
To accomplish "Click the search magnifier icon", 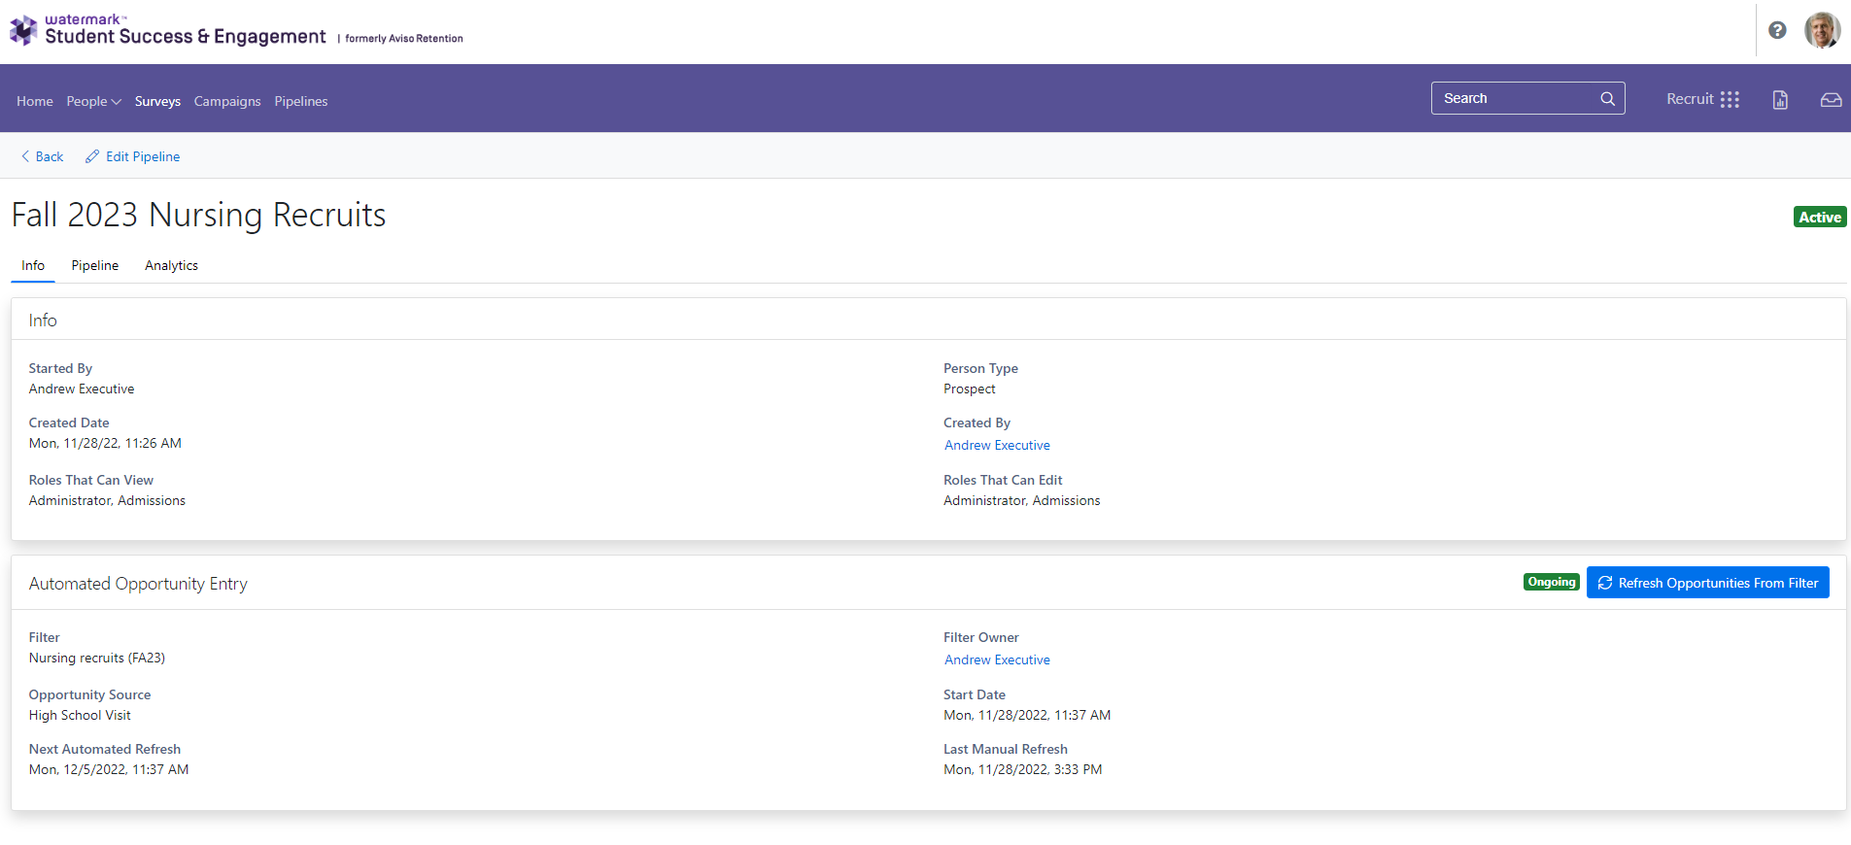I will click(1607, 98).
